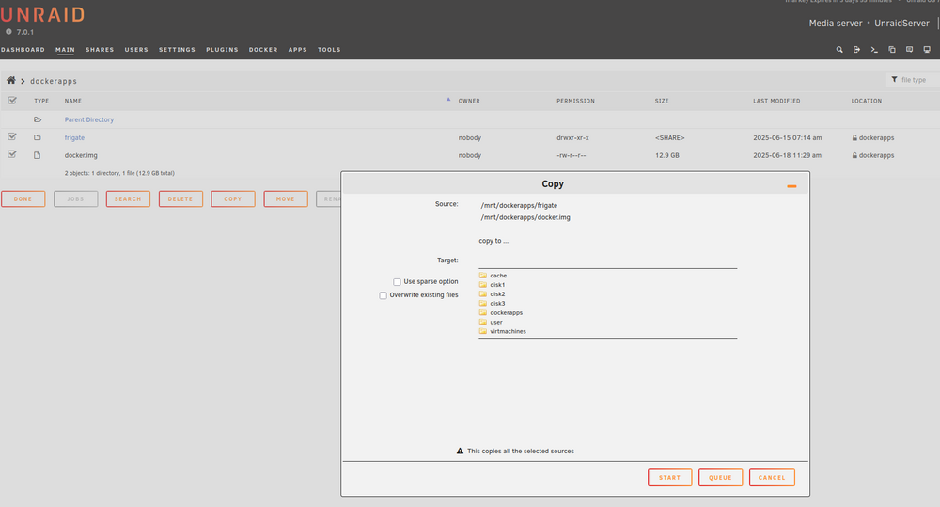Open the terminal icon in top bar
This screenshot has width=940, height=507.
[x=874, y=50]
